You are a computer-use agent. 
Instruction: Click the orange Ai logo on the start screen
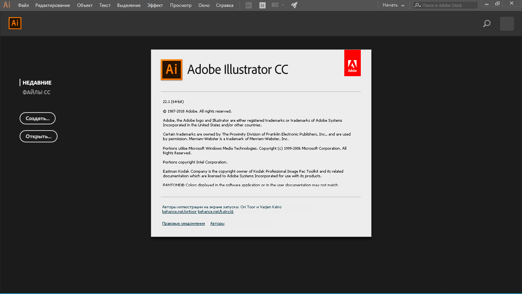click(x=15, y=23)
